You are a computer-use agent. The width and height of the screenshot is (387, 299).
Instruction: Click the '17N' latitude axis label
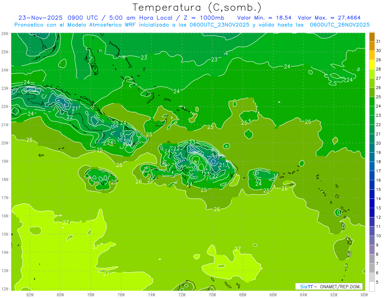[x=5, y=198]
